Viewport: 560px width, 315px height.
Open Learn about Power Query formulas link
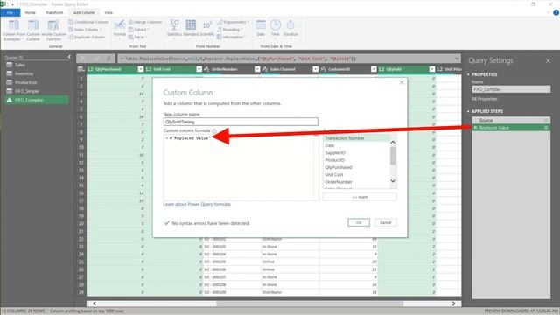point(197,204)
